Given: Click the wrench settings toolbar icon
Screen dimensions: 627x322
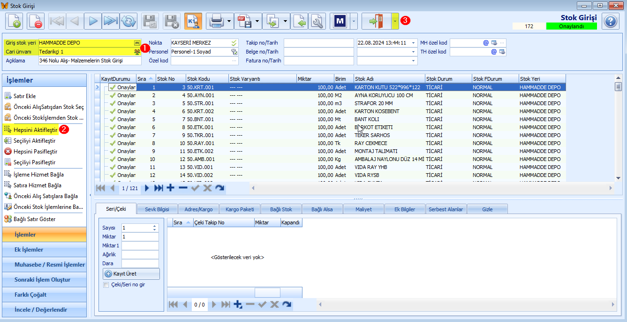Looking at the screenshot, I should (x=317, y=21).
